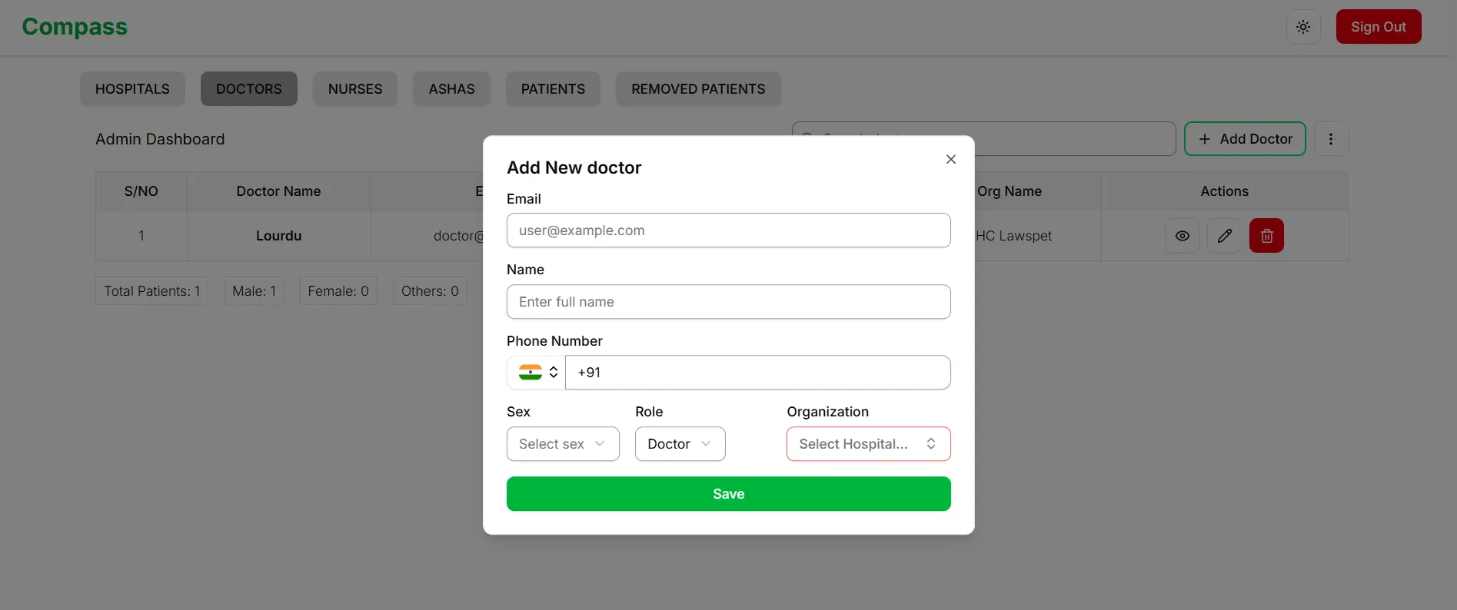Open the three-dot more options menu
The width and height of the screenshot is (1457, 610).
click(x=1331, y=139)
